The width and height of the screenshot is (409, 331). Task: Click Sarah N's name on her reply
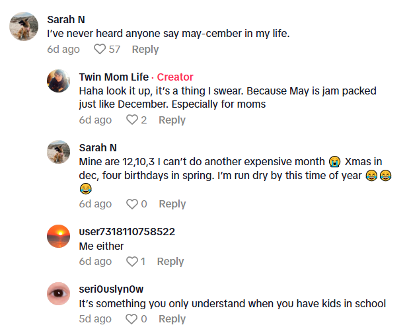pos(98,148)
